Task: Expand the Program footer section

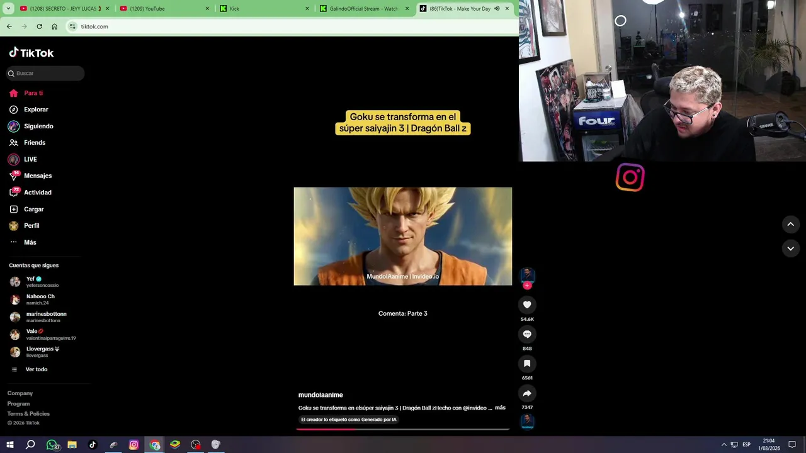Action: click(18, 403)
